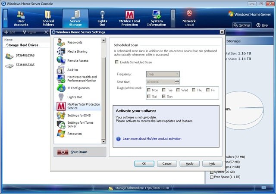276x194 pixels.
Task: Toggle the Sat checkbox
Action: (149, 96)
